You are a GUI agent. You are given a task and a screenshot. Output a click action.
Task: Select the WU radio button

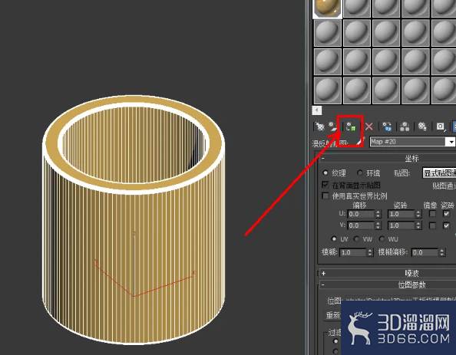pos(382,238)
